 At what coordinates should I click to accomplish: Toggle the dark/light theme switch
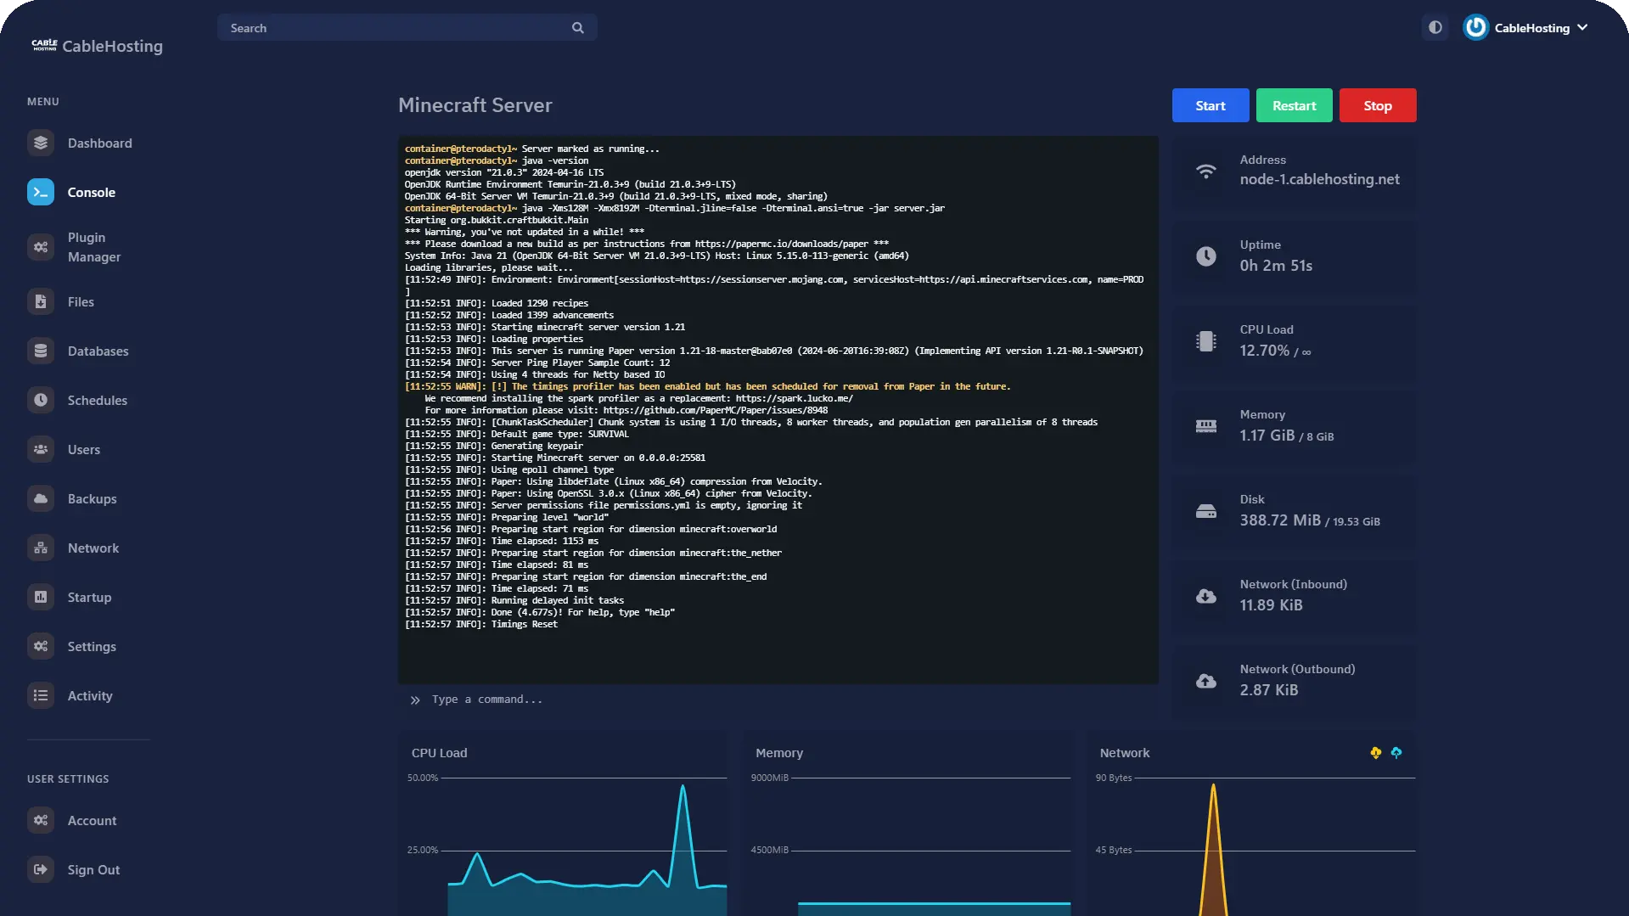pos(1435,27)
